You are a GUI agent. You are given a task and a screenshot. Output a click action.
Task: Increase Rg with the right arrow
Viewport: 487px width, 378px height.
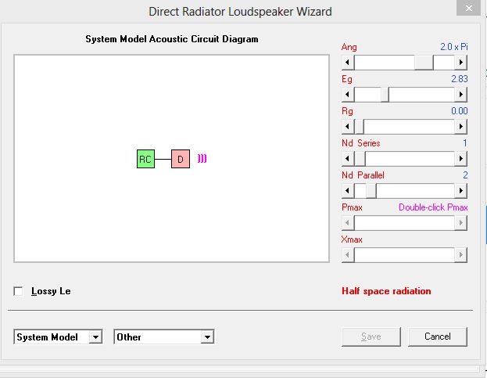(461, 127)
